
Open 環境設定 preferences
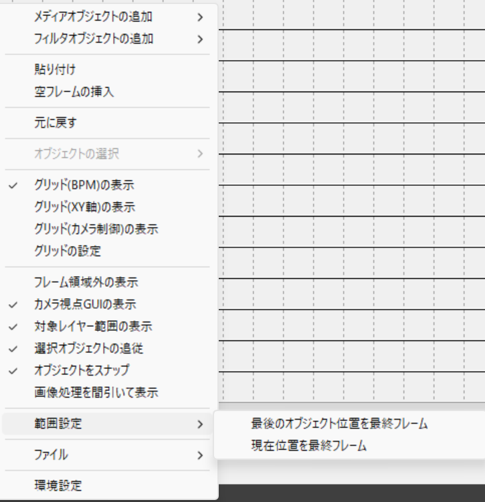58,486
